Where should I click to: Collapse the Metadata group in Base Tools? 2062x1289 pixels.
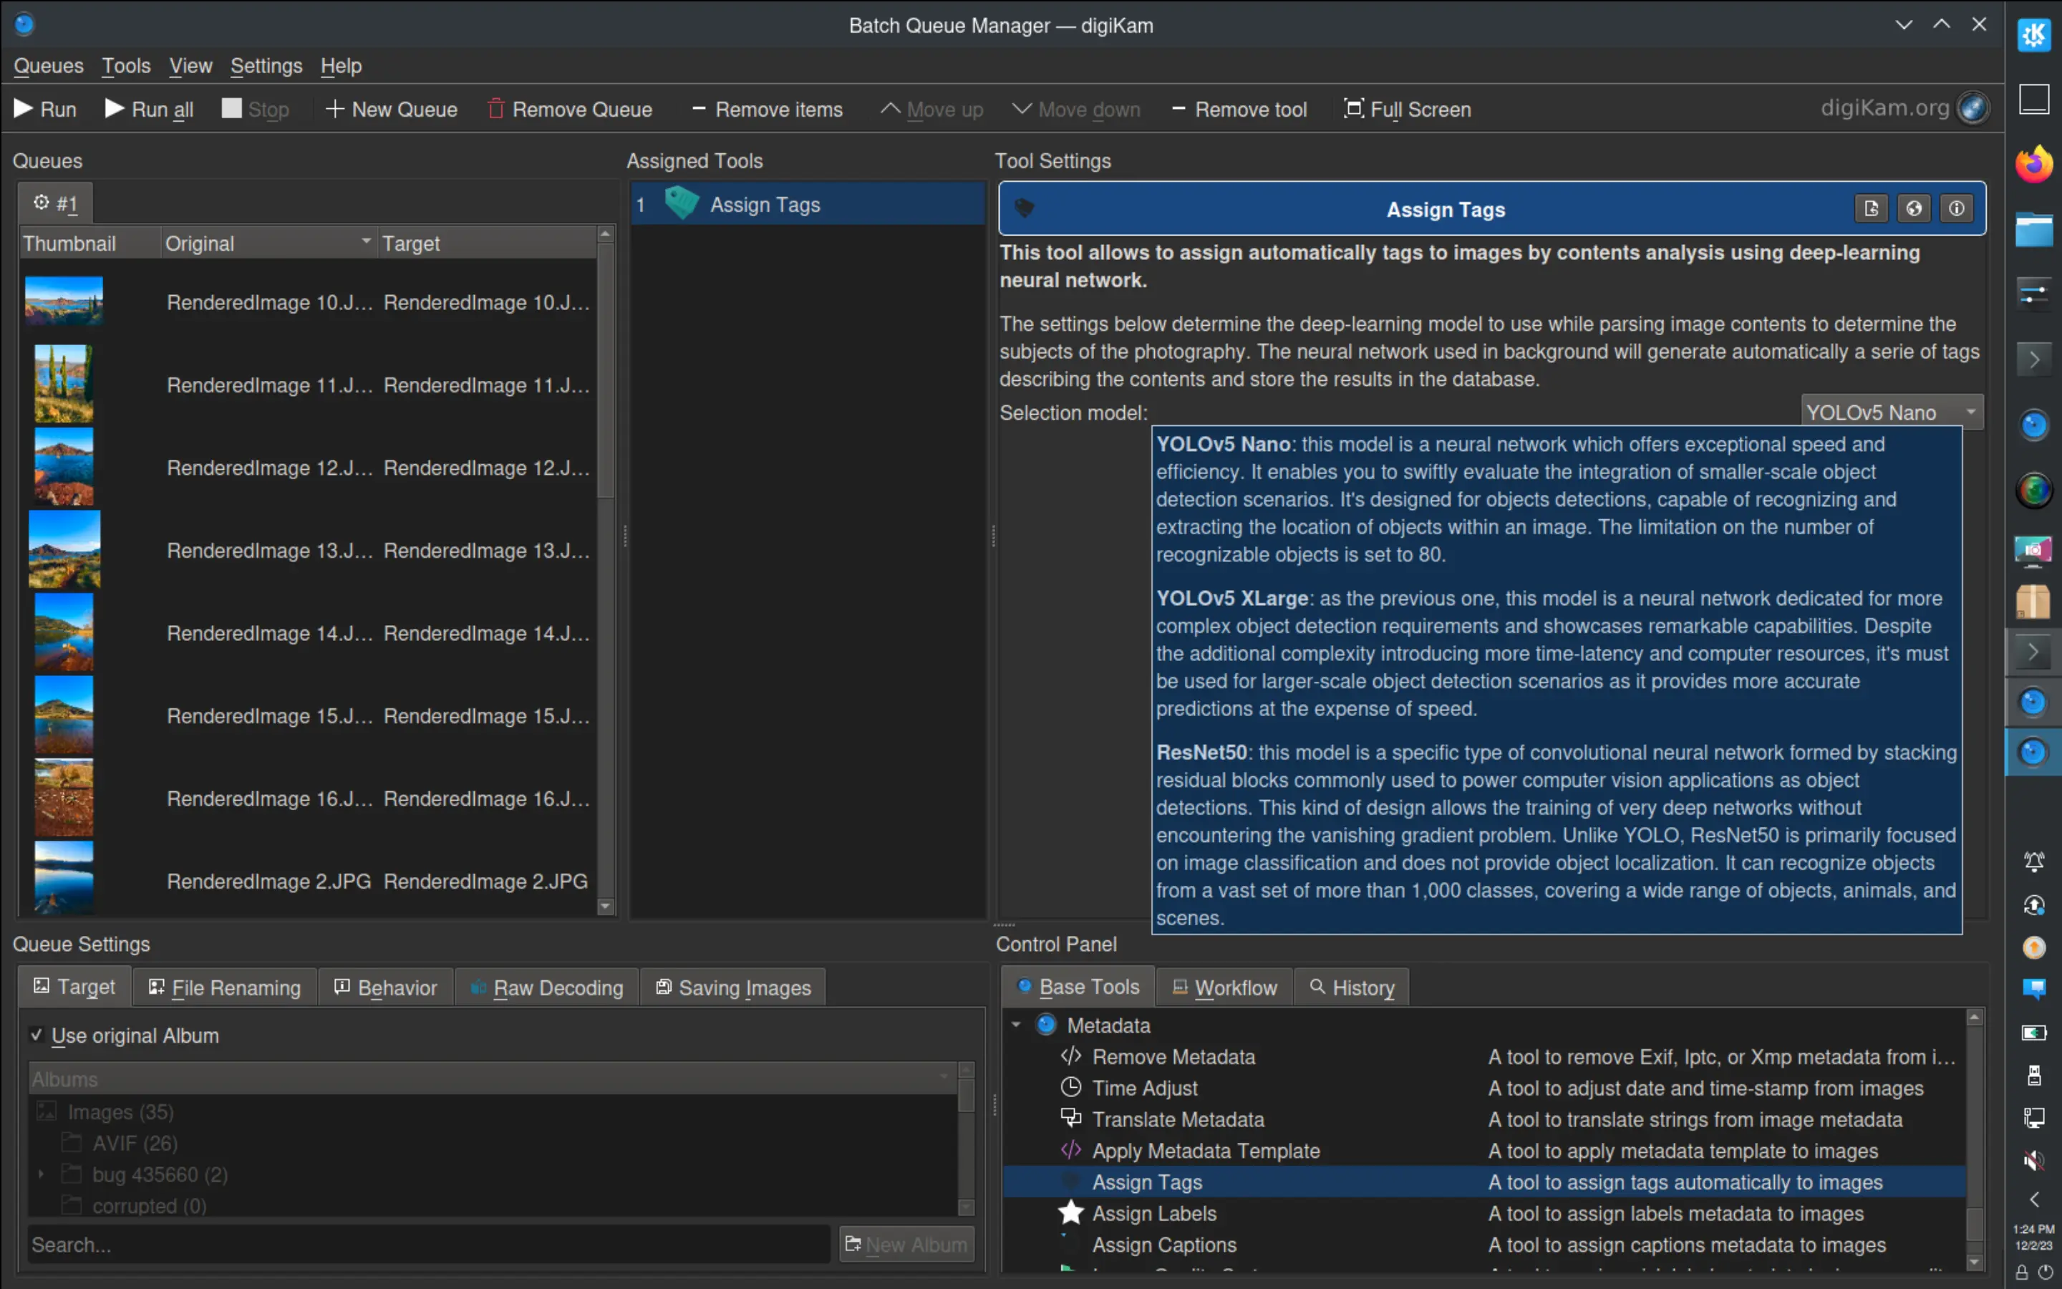pos(1016,1025)
